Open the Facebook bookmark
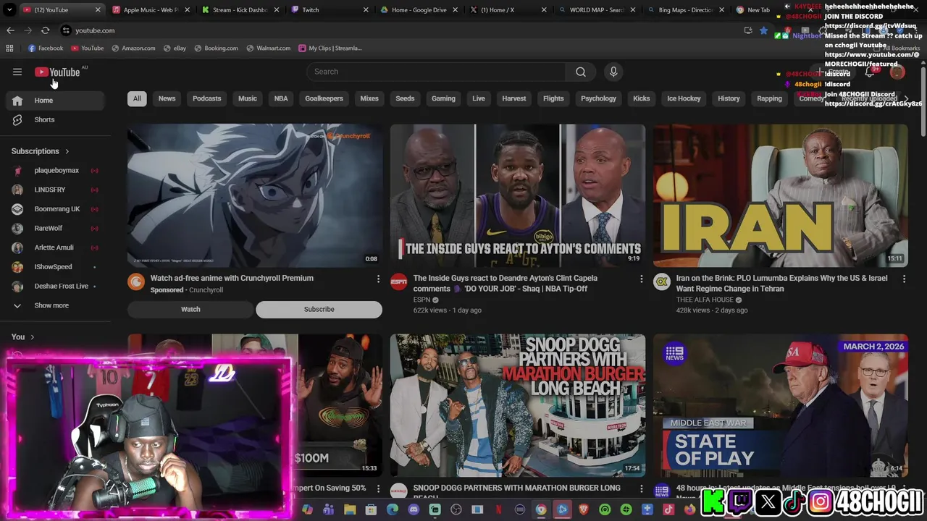Viewport: 927px width, 521px height. click(45, 48)
